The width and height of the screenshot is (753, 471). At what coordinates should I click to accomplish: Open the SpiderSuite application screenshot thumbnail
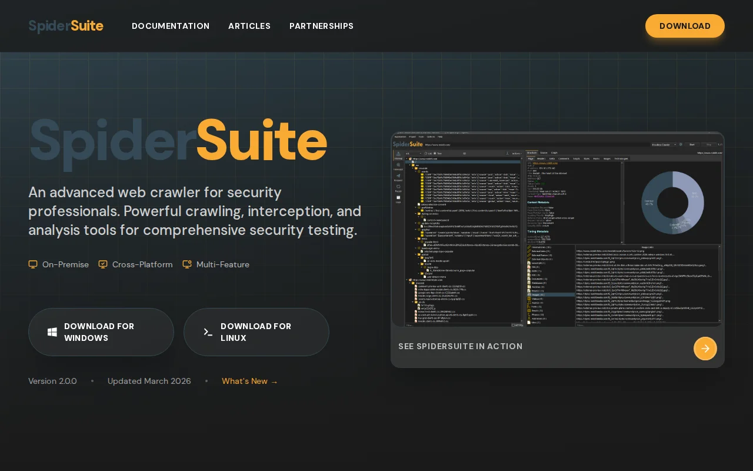tap(558, 230)
